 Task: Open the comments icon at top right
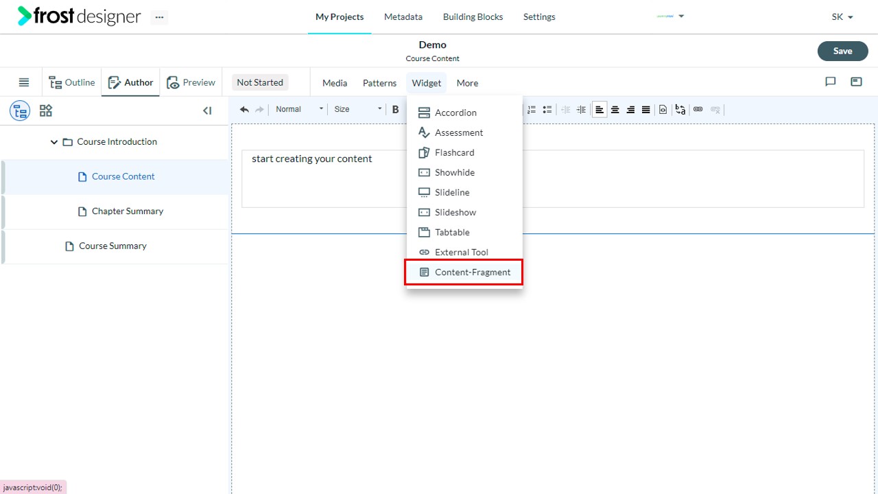831,82
